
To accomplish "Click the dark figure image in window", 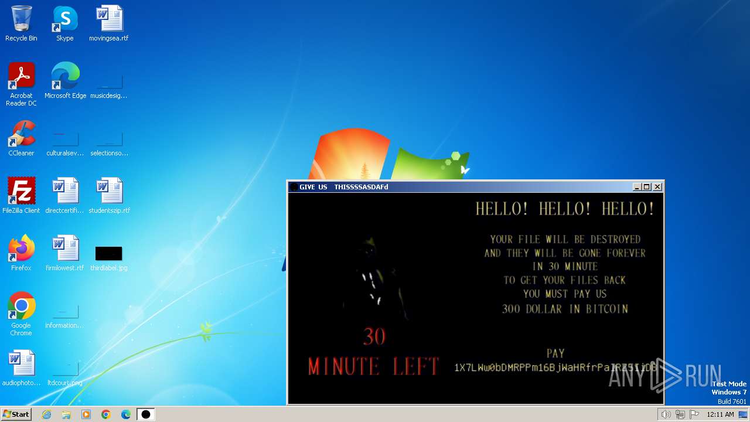I will coord(375,279).
